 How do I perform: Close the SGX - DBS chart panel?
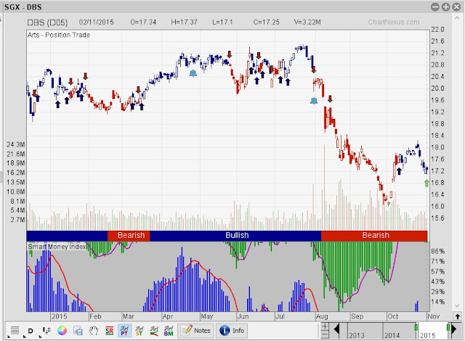pyautogui.click(x=457, y=7)
